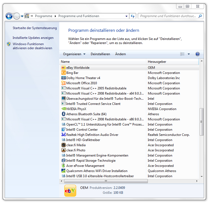Click the Intel Turbo-Boost Überwachungstool icon
This screenshot has width=209, height=203.
[x=63, y=98]
